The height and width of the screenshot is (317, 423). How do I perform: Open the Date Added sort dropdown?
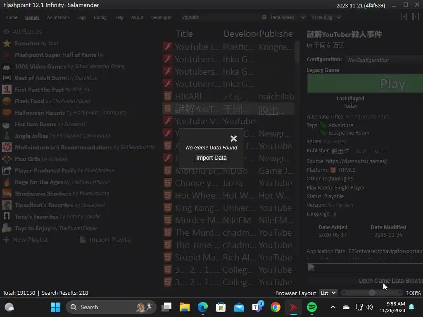point(288,17)
